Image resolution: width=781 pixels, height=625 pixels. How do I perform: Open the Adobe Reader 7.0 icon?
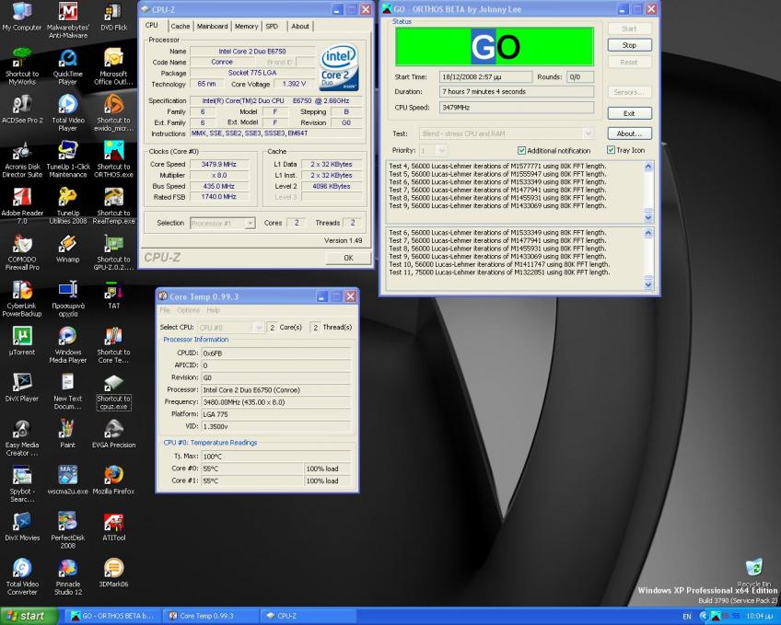click(22, 206)
